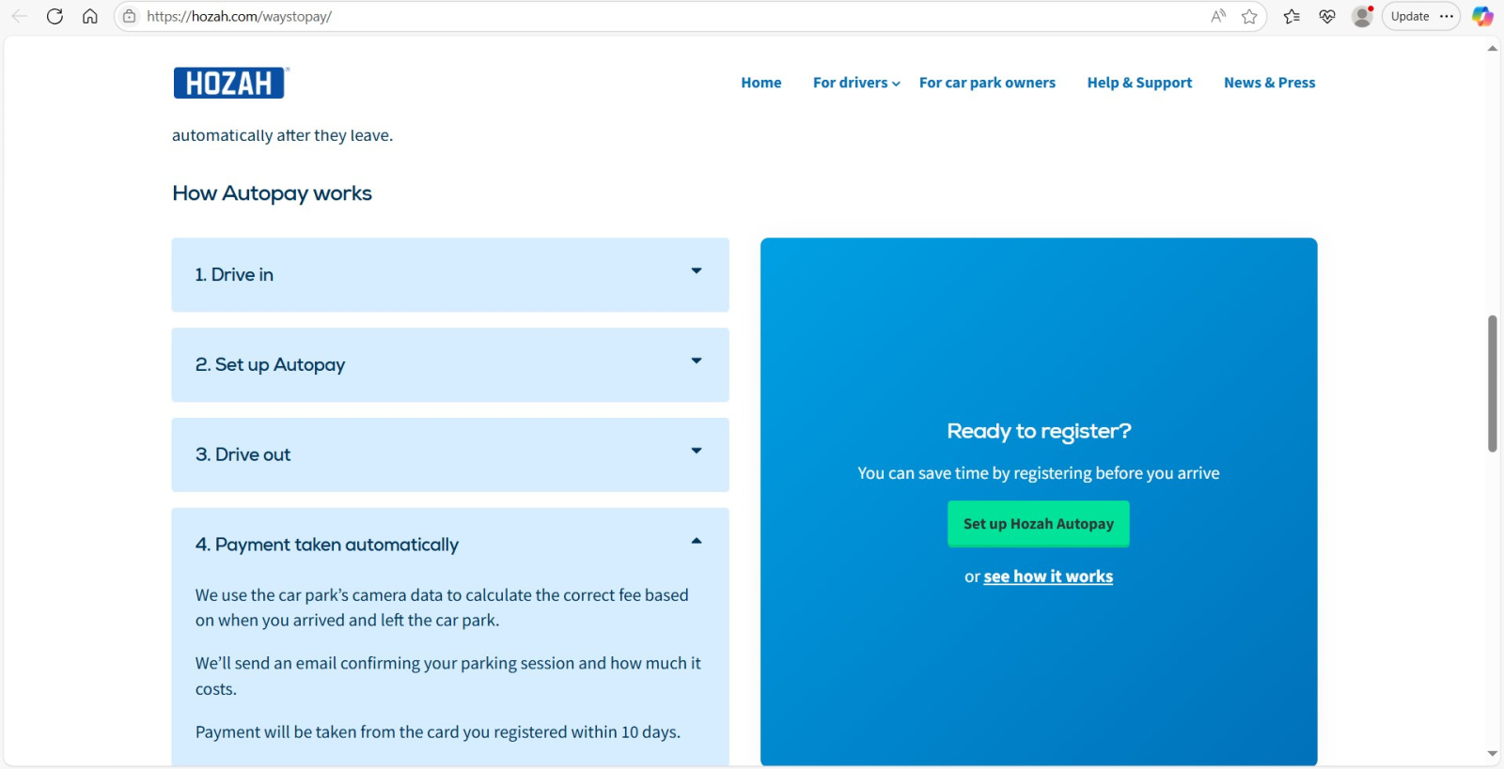Expand the '2. Set up Autopay' section
The width and height of the screenshot is (1504, 769).
coord(450,364)
